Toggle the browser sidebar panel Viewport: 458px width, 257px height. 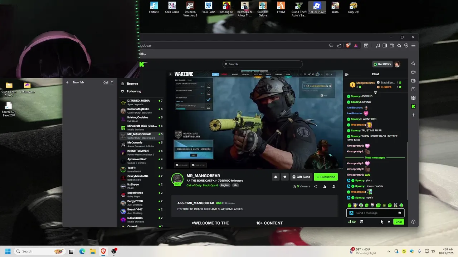pos(385,46)
